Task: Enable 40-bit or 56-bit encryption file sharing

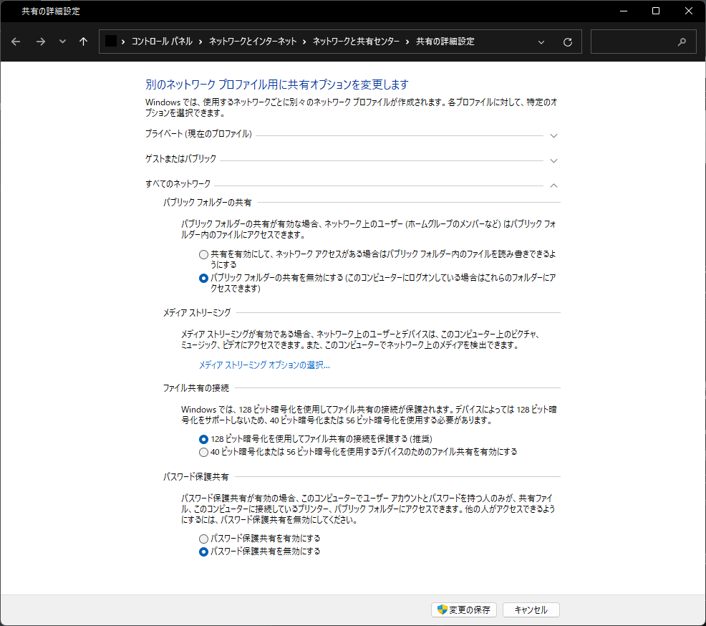Action: [x=203, y=451]
